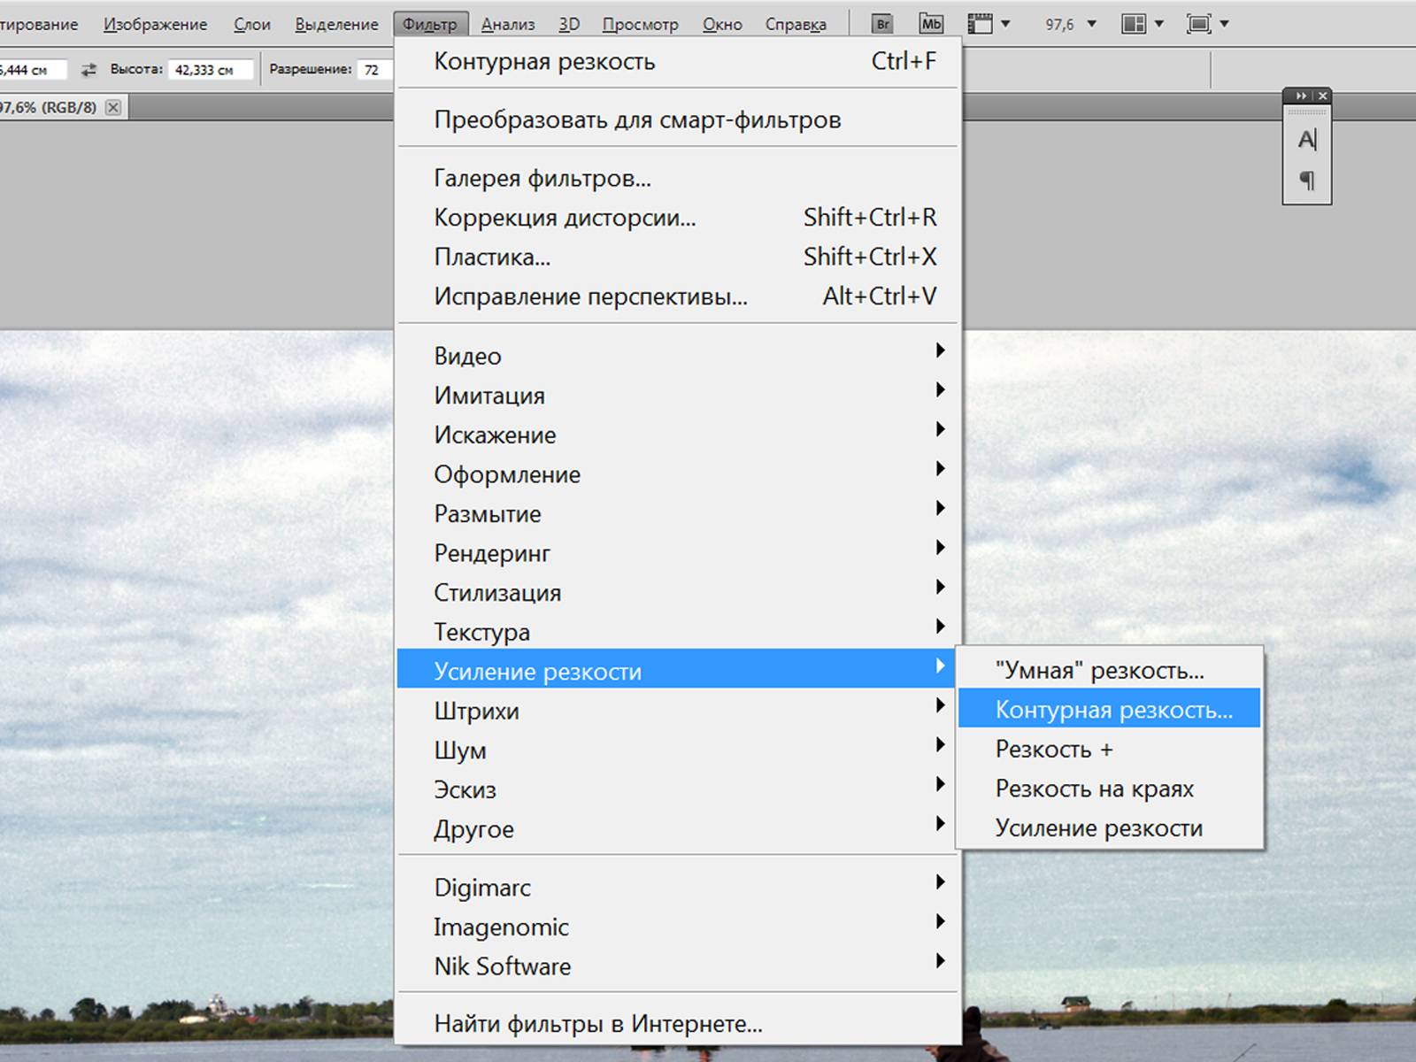Click the Разрешение value field
This screenshot has height=1062, width=1416.
click(373, 70)
